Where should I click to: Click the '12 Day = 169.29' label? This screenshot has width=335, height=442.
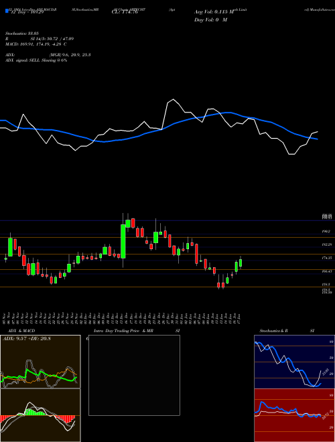[x=27, y=13]
